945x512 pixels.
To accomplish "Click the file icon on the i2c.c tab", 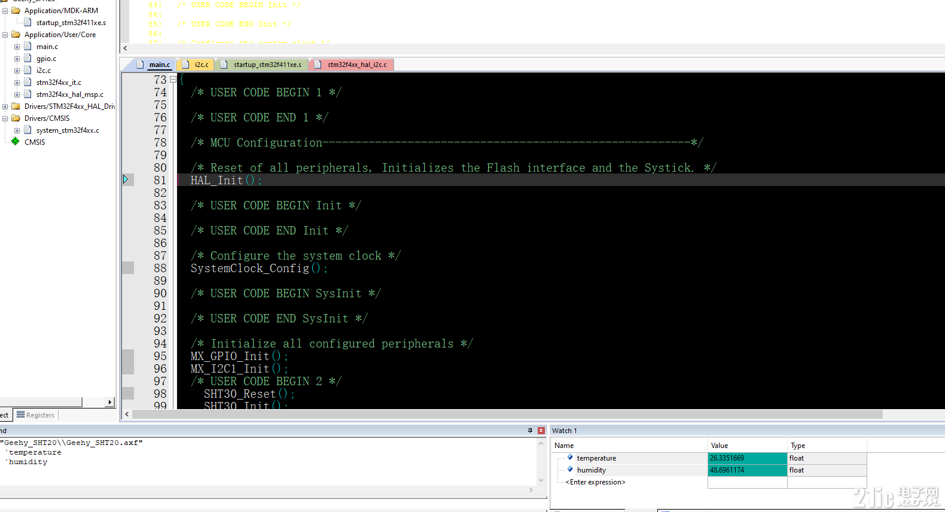I will point(185,64).
